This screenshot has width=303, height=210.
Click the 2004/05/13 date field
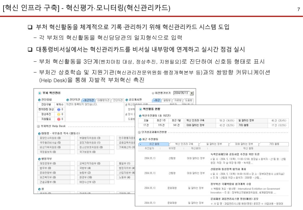[182, 93]
